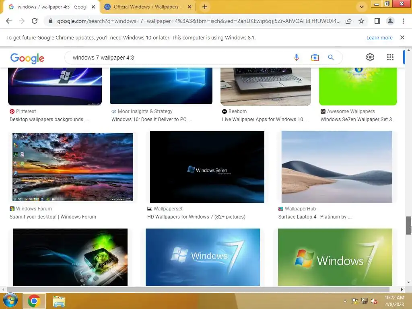
Task: Open site info via the padlock icon
Action: [51, 21]
